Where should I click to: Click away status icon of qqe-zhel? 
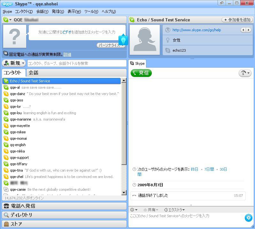tap(6, 177)
